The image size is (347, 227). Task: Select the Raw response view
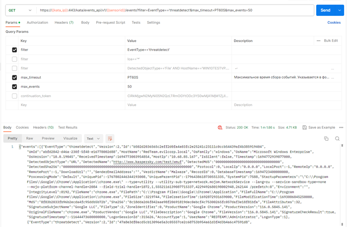(30, 139)
